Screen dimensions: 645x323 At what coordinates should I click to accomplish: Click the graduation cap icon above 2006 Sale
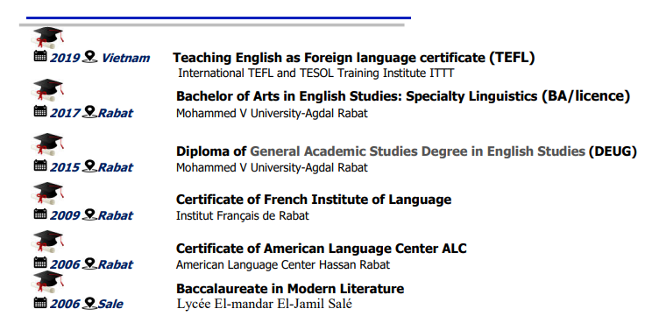[x=47, y=282]
